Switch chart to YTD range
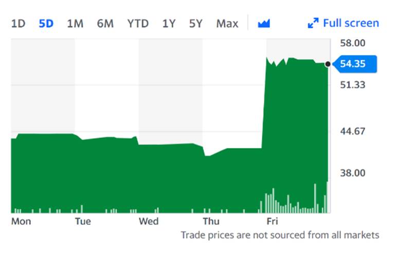This screenshot has height=255, width=396. [x=138, y=24]
